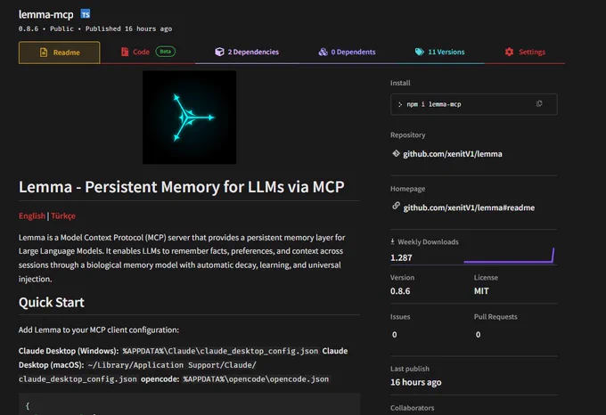Image resolution: width=606 pixels, height=415 pixels.
Task: Click the %APPDATA%\Claude\claude_desktop_config.json path
Action: pos(220,351)
